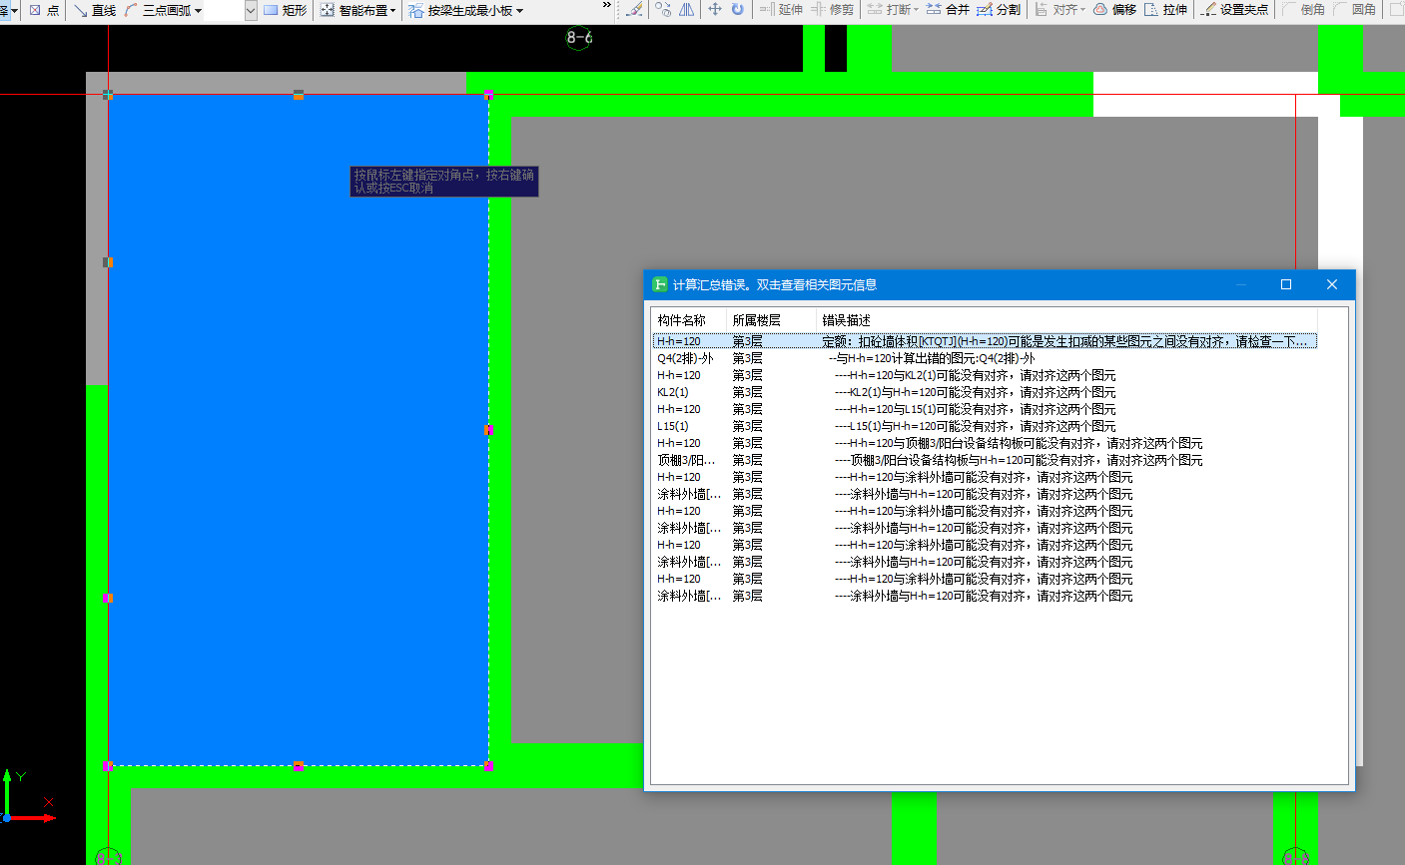Select the Q4(2排)-外 error row
Viewport: 1405px width, 865px height.
[x=985, y=358]
